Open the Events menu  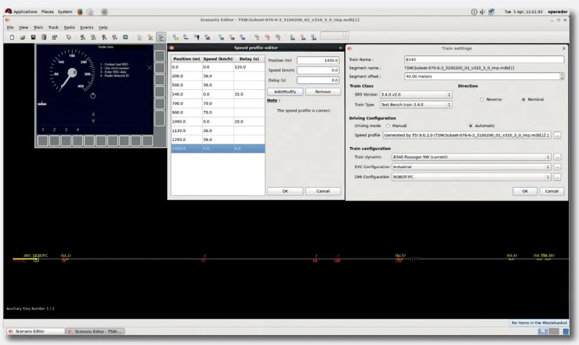(x=86, y=28)
